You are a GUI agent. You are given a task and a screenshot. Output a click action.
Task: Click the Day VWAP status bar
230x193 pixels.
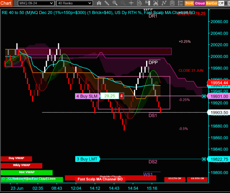click(16, 158)
